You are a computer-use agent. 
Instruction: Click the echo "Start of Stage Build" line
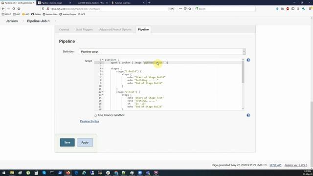coord(146,77)
